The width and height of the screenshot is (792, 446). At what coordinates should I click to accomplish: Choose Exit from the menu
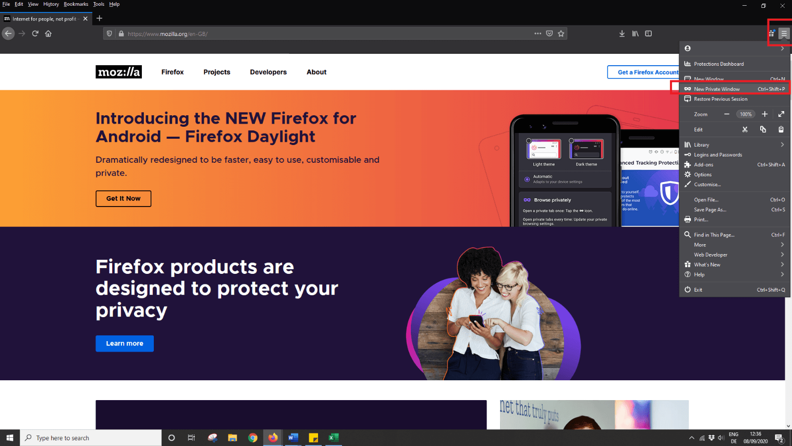(735, 290)
